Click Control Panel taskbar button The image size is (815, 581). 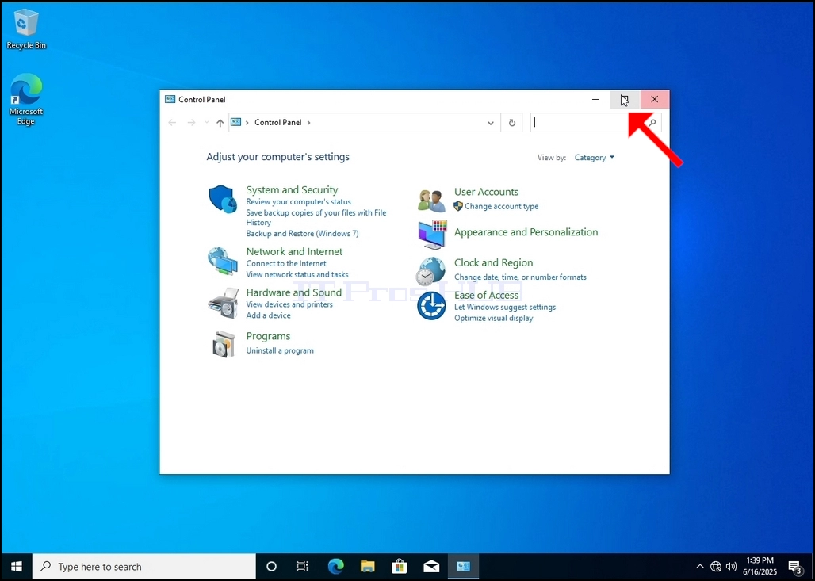point(463,567)
